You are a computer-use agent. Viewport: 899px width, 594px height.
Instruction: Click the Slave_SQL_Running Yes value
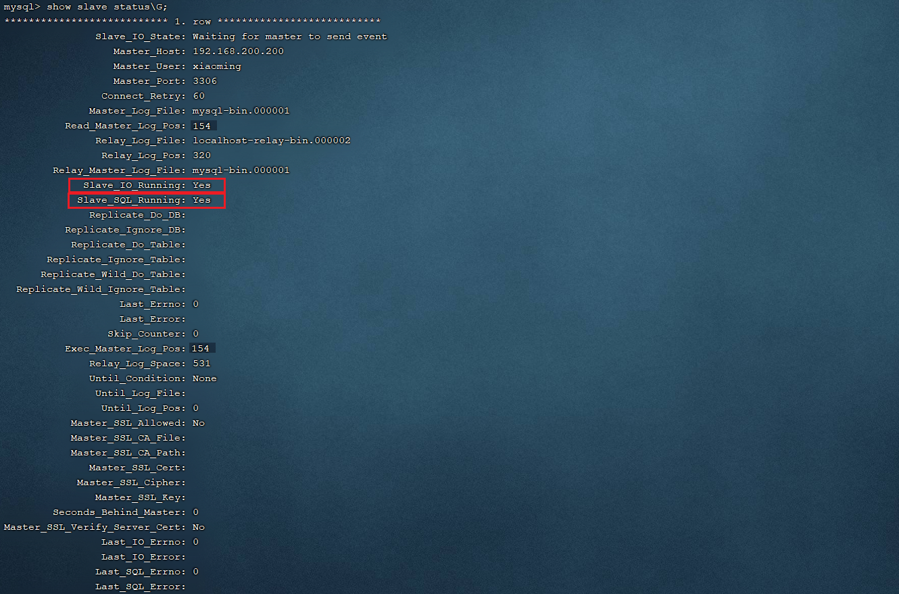click(201, 200)
